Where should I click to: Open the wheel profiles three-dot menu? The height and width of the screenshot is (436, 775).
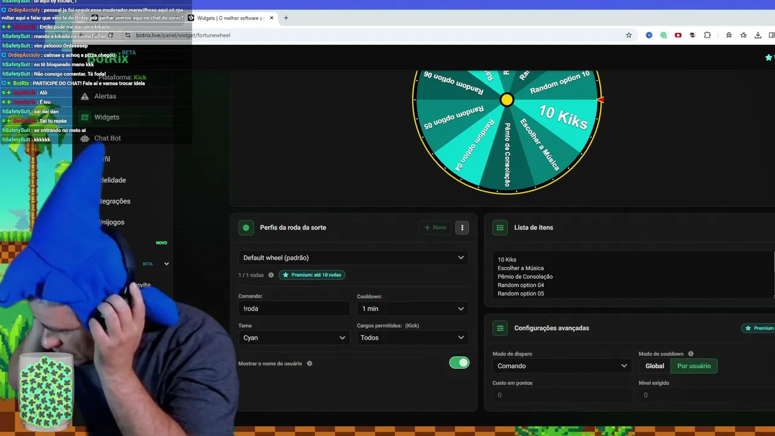click(462, 228)
